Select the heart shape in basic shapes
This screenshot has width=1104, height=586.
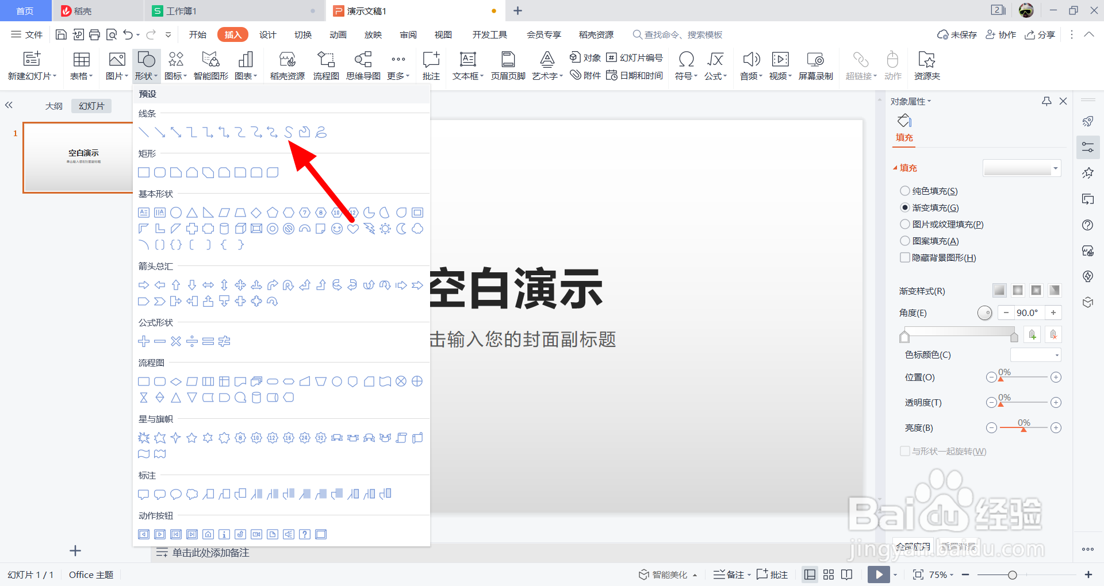click(353, 229)
